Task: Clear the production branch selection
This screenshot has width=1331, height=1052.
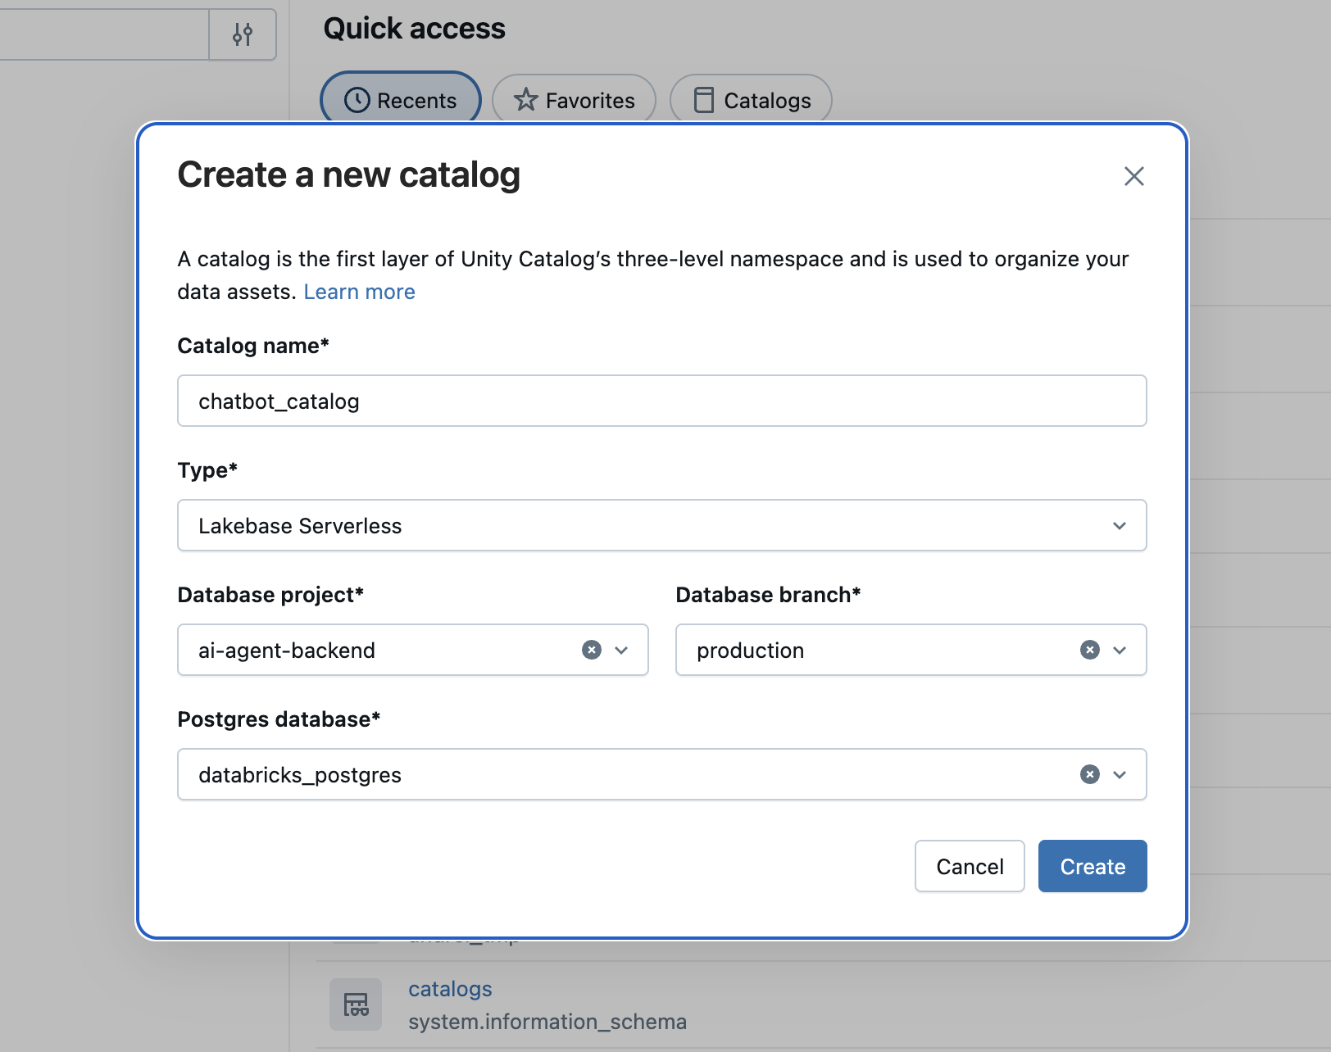Action: (1089, 650)
